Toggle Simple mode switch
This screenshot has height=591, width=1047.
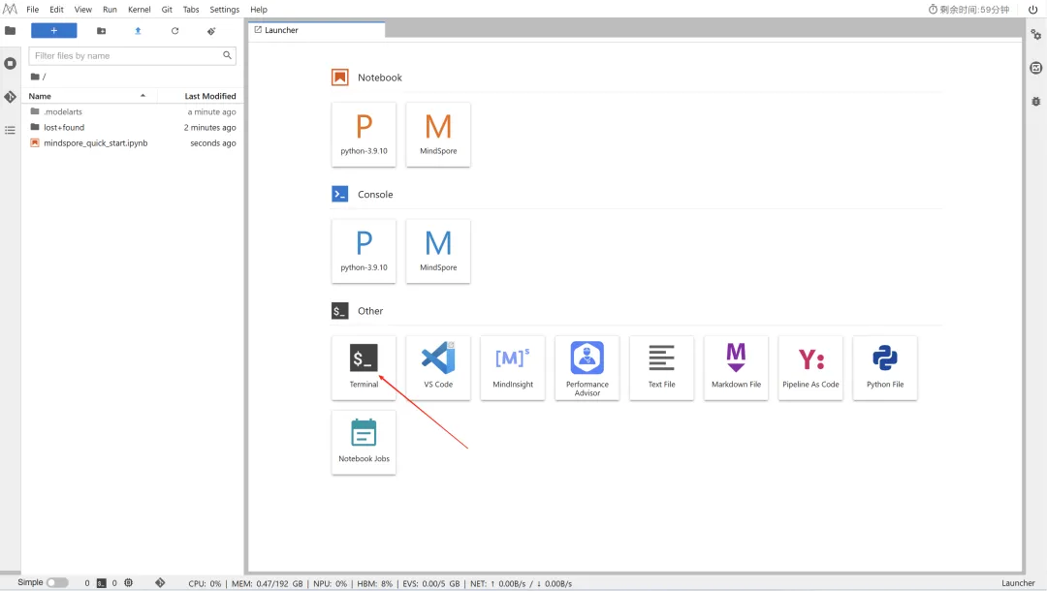(x=57, y=582)
